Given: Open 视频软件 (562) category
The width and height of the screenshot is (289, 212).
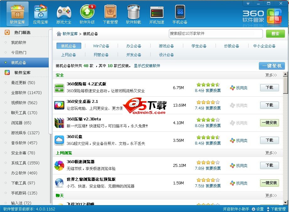Looking at the screenshot, I should pyautogui.click(x=24, y=103).
